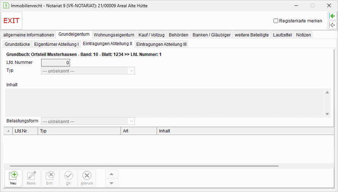Move entry up with arrow button
The image size is (338, 192).
(x=112, y=174)
